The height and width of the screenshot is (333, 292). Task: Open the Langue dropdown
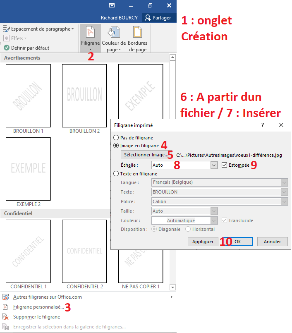[x=285, y=182]
